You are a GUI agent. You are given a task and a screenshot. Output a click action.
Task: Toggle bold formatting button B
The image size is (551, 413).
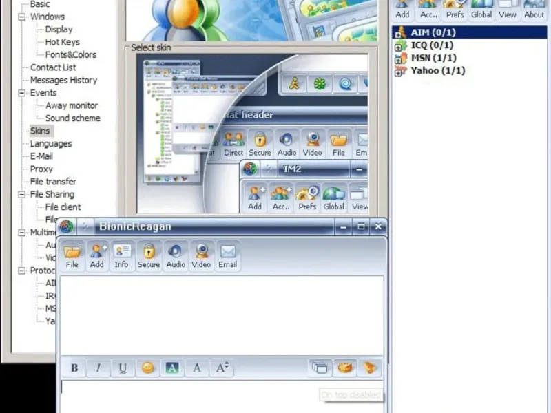pyautogui.click(x=74, y=368)
